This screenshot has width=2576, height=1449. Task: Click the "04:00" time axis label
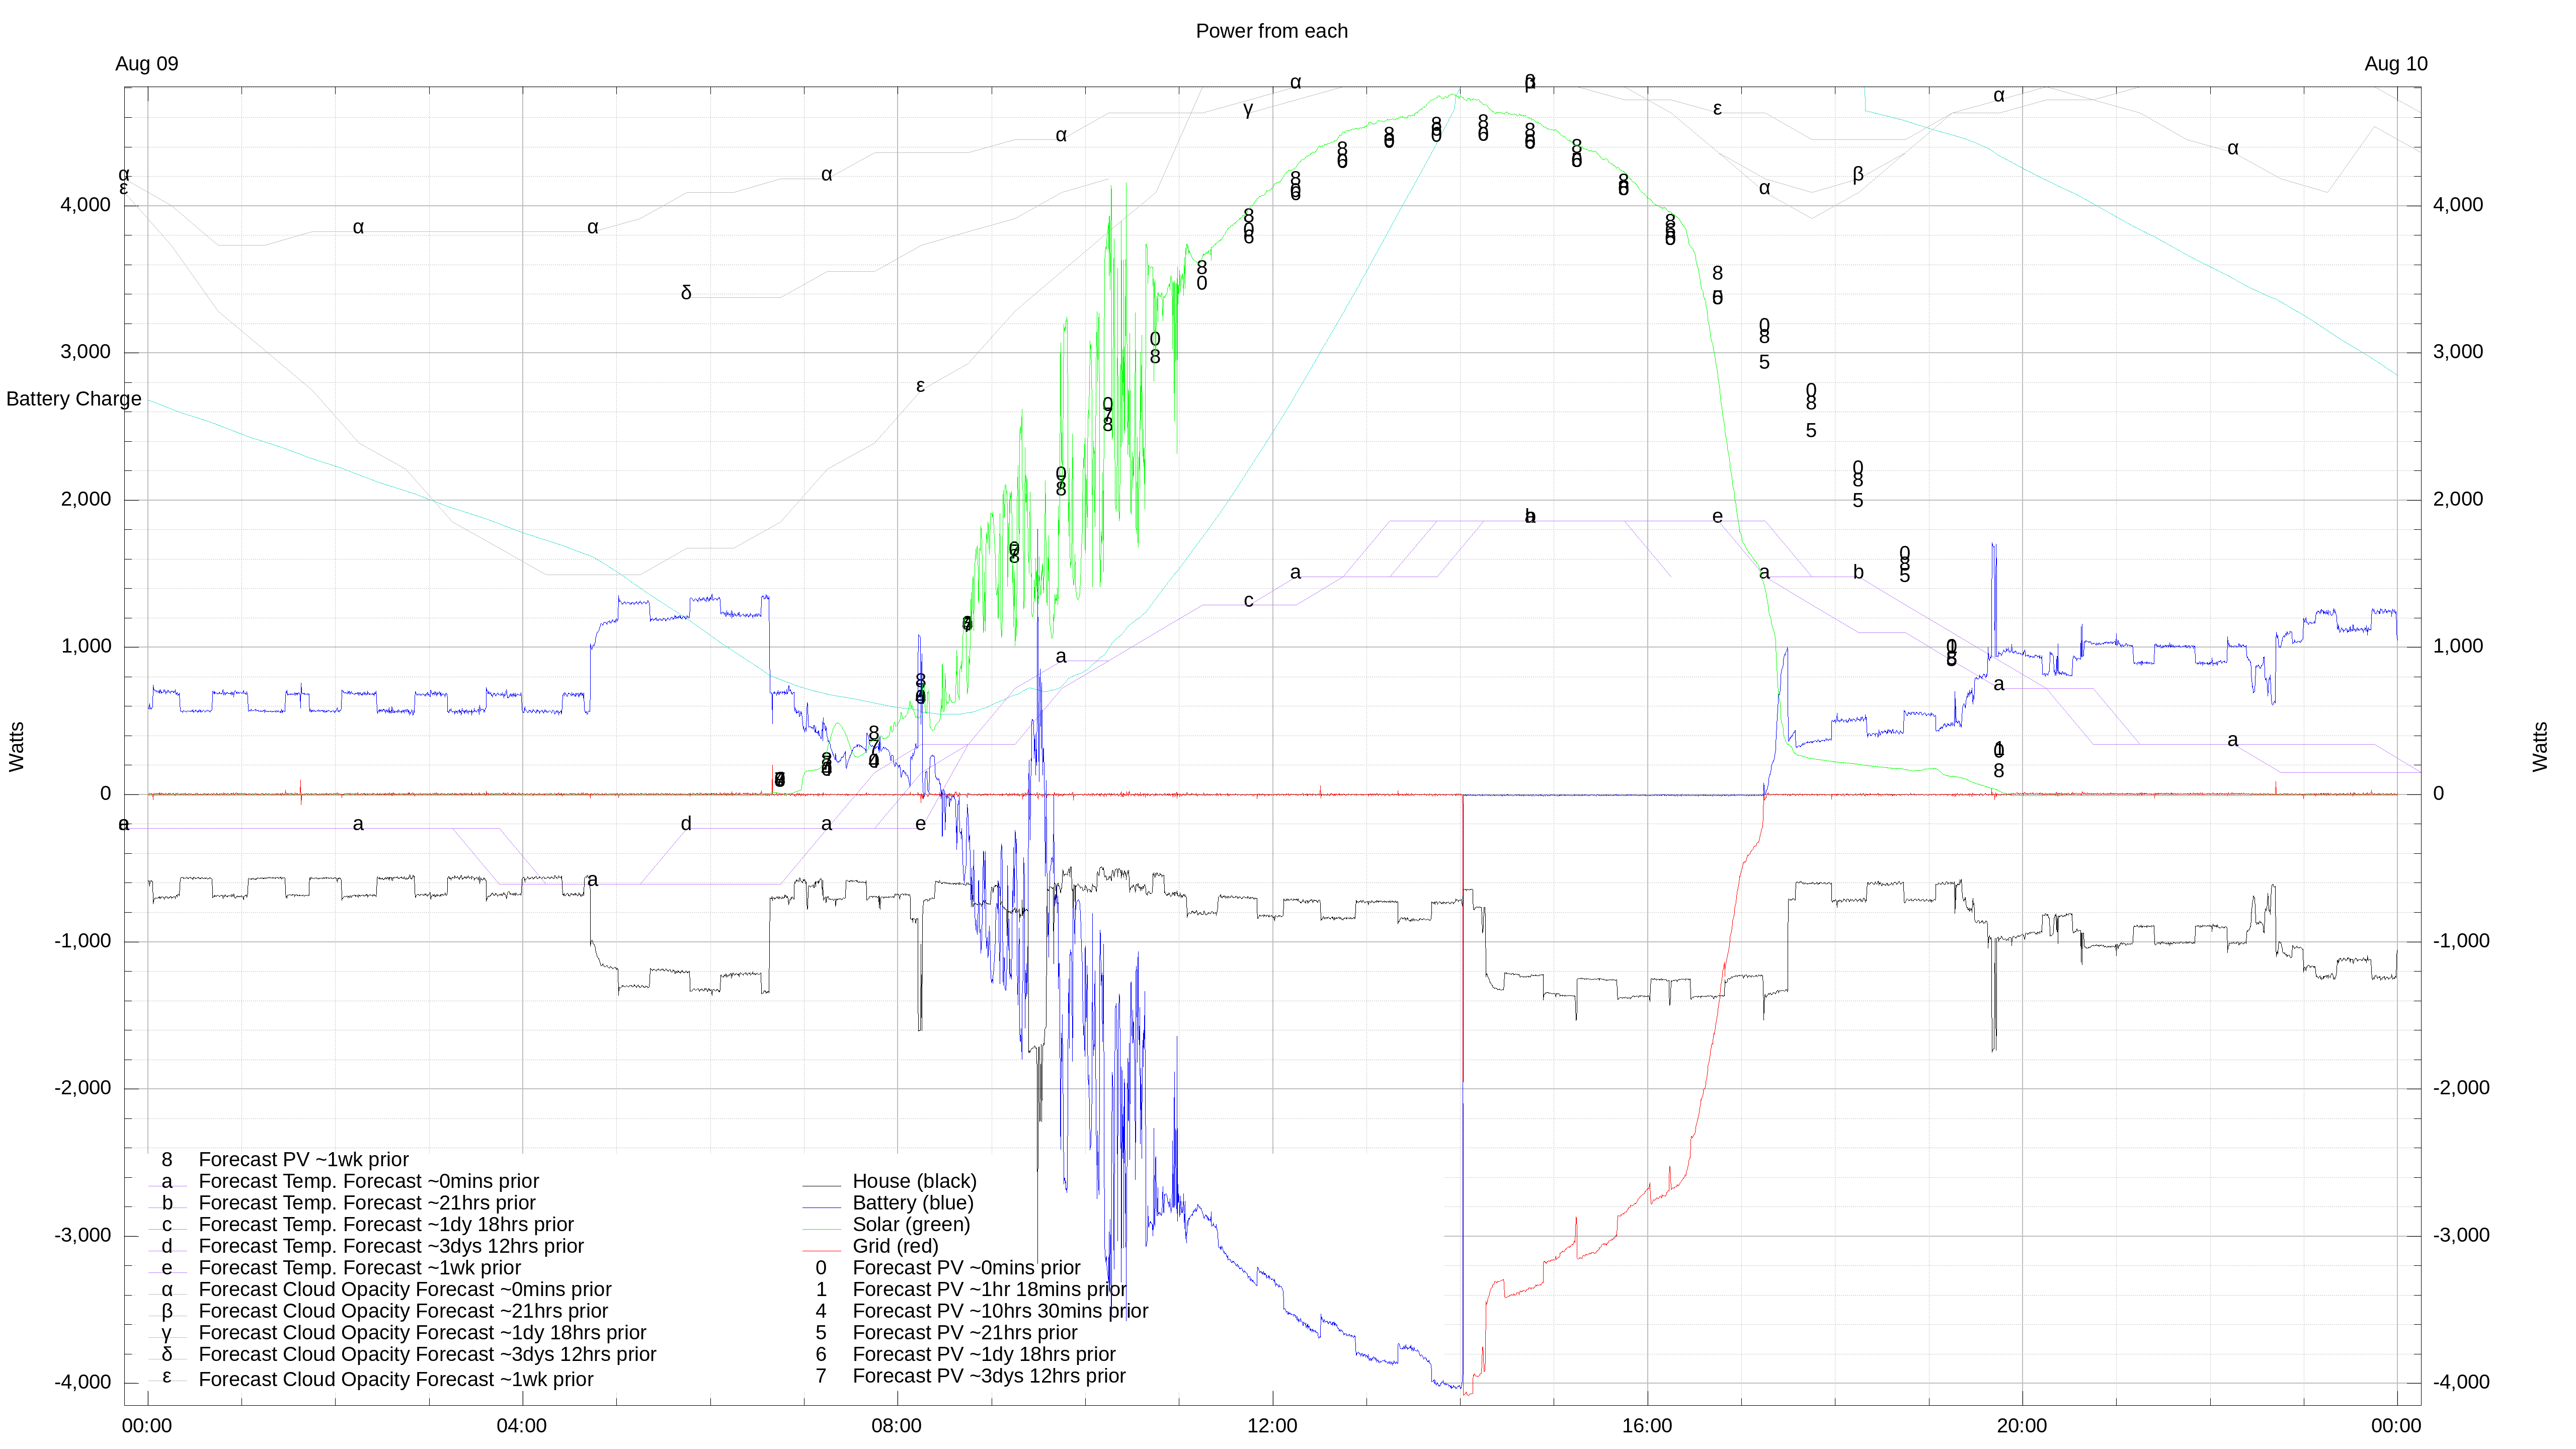click(x=522, y=1426)
